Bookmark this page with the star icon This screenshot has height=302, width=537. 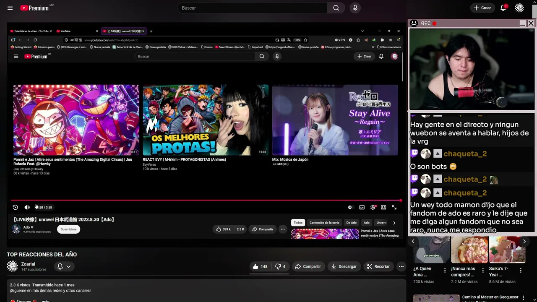305,40
